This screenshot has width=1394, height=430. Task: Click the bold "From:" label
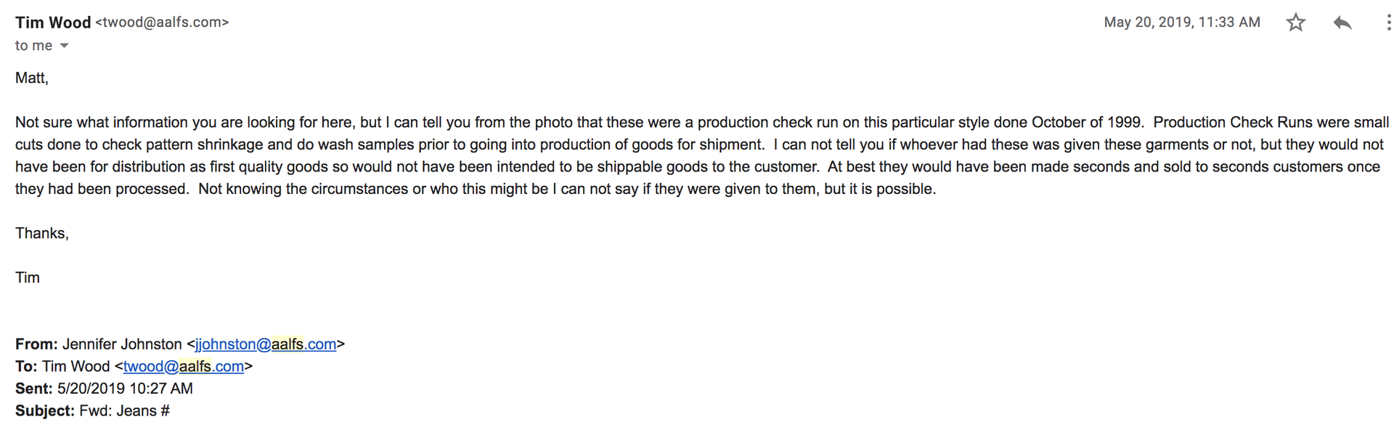[x=36, y=344]
